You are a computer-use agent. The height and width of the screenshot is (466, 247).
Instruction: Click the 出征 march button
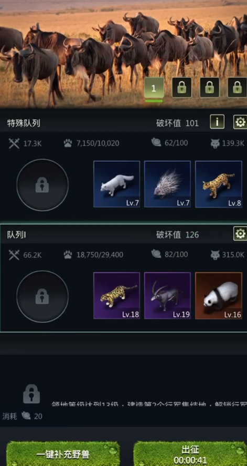(190, 454)
